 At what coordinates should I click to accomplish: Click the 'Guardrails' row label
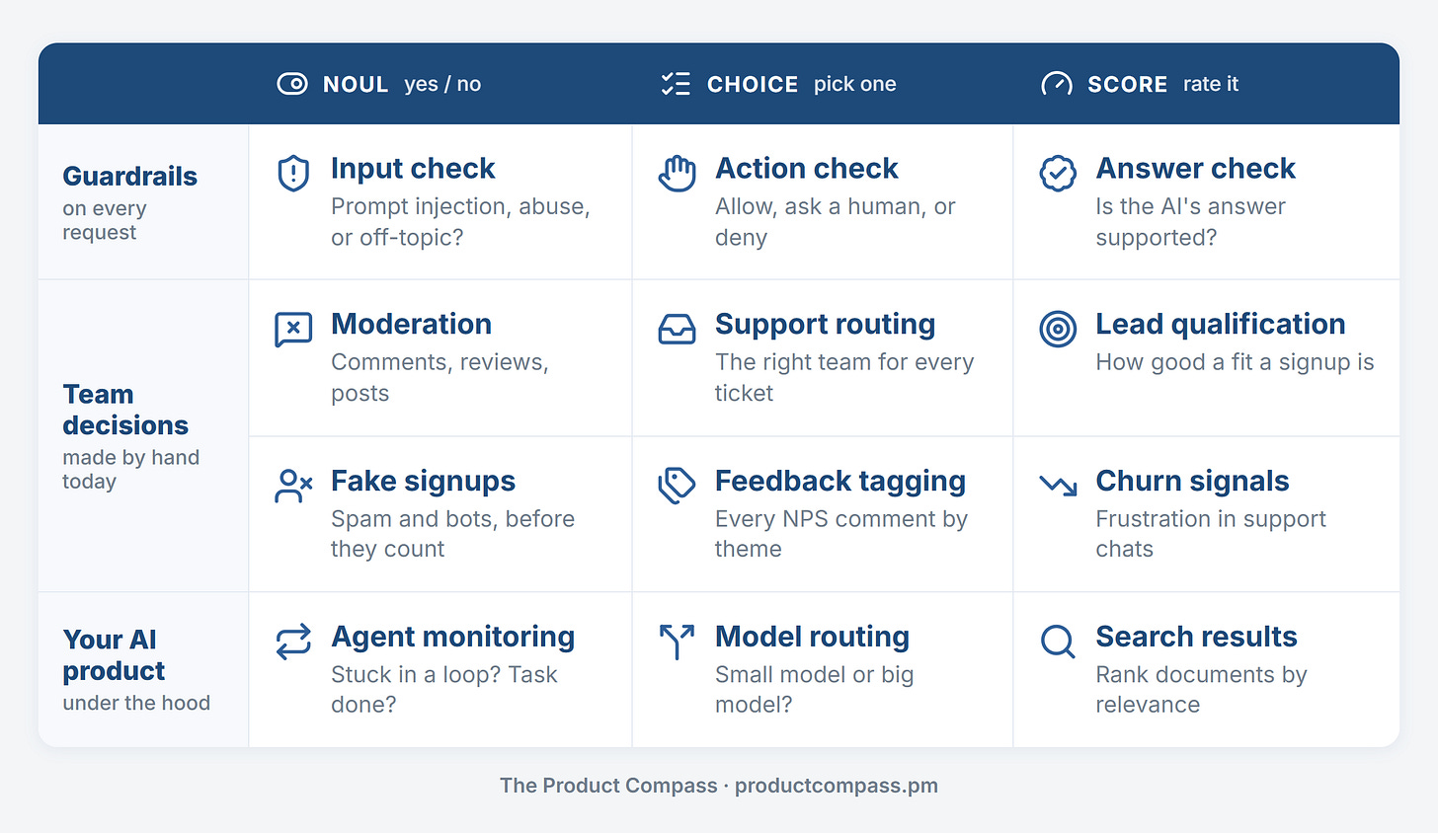click(x=129, y=177)
